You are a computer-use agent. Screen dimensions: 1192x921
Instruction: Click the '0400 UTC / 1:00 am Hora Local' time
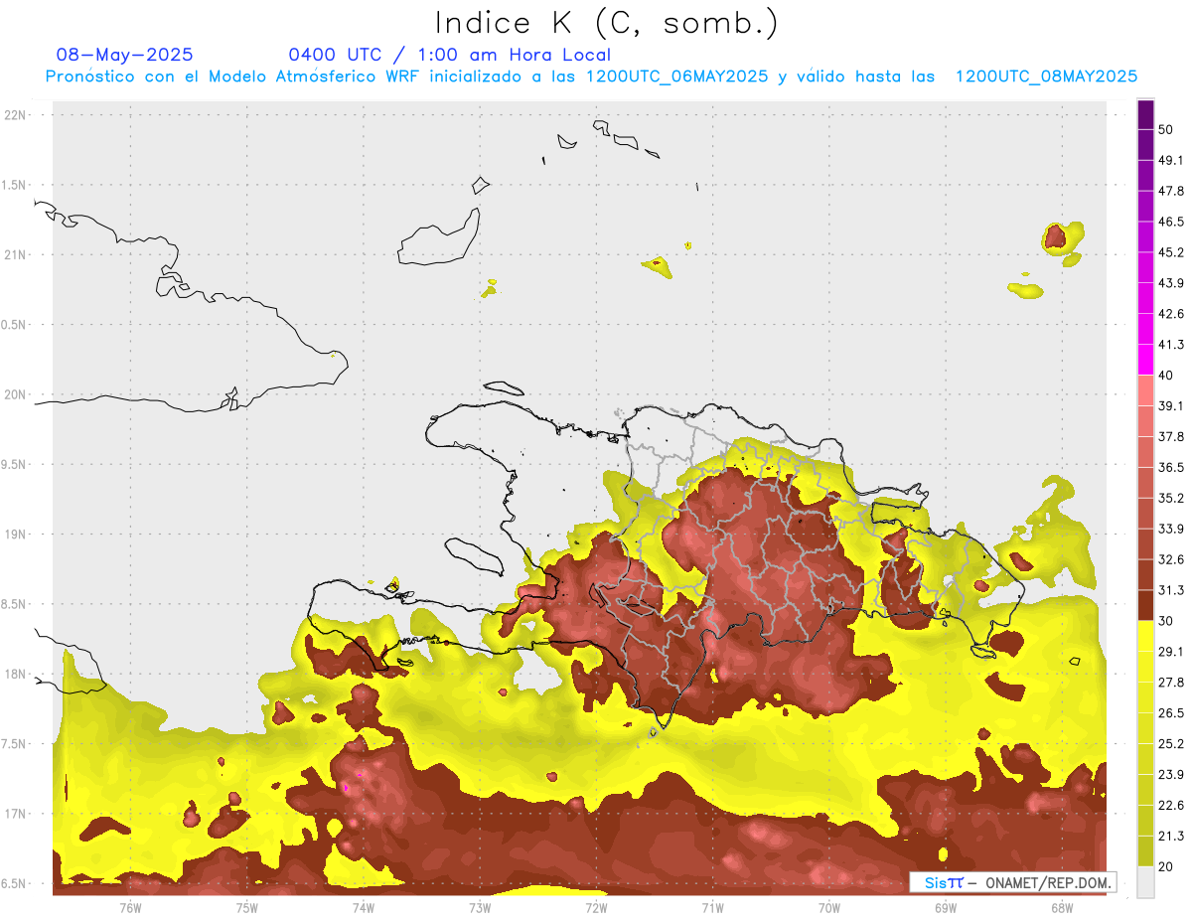(449, 55)
